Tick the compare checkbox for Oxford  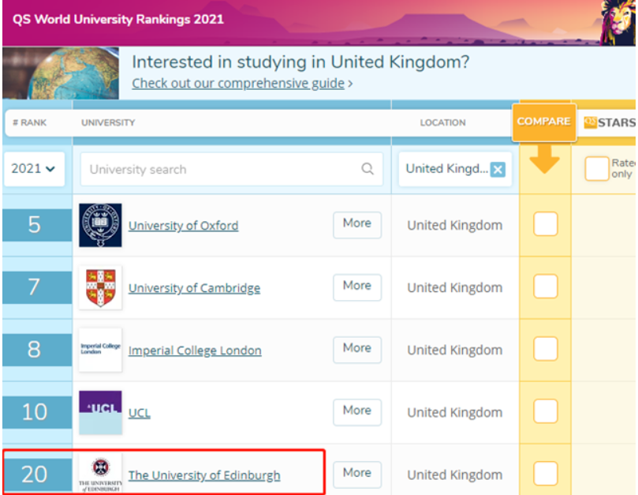(546, 224)
